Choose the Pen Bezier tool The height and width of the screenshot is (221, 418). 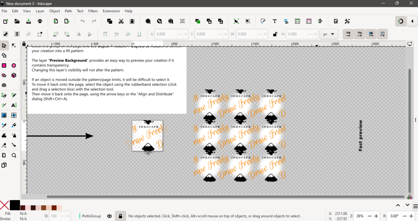click(4, 95)
